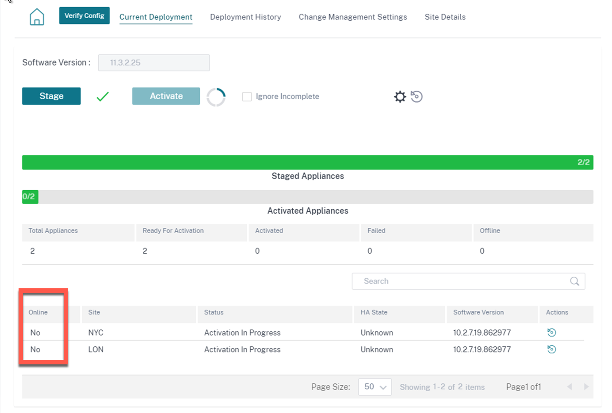Viewport: 612px width, 413px height.
Task: Click into the Search box
Action: pyautogui.click(x=468, y=281)
